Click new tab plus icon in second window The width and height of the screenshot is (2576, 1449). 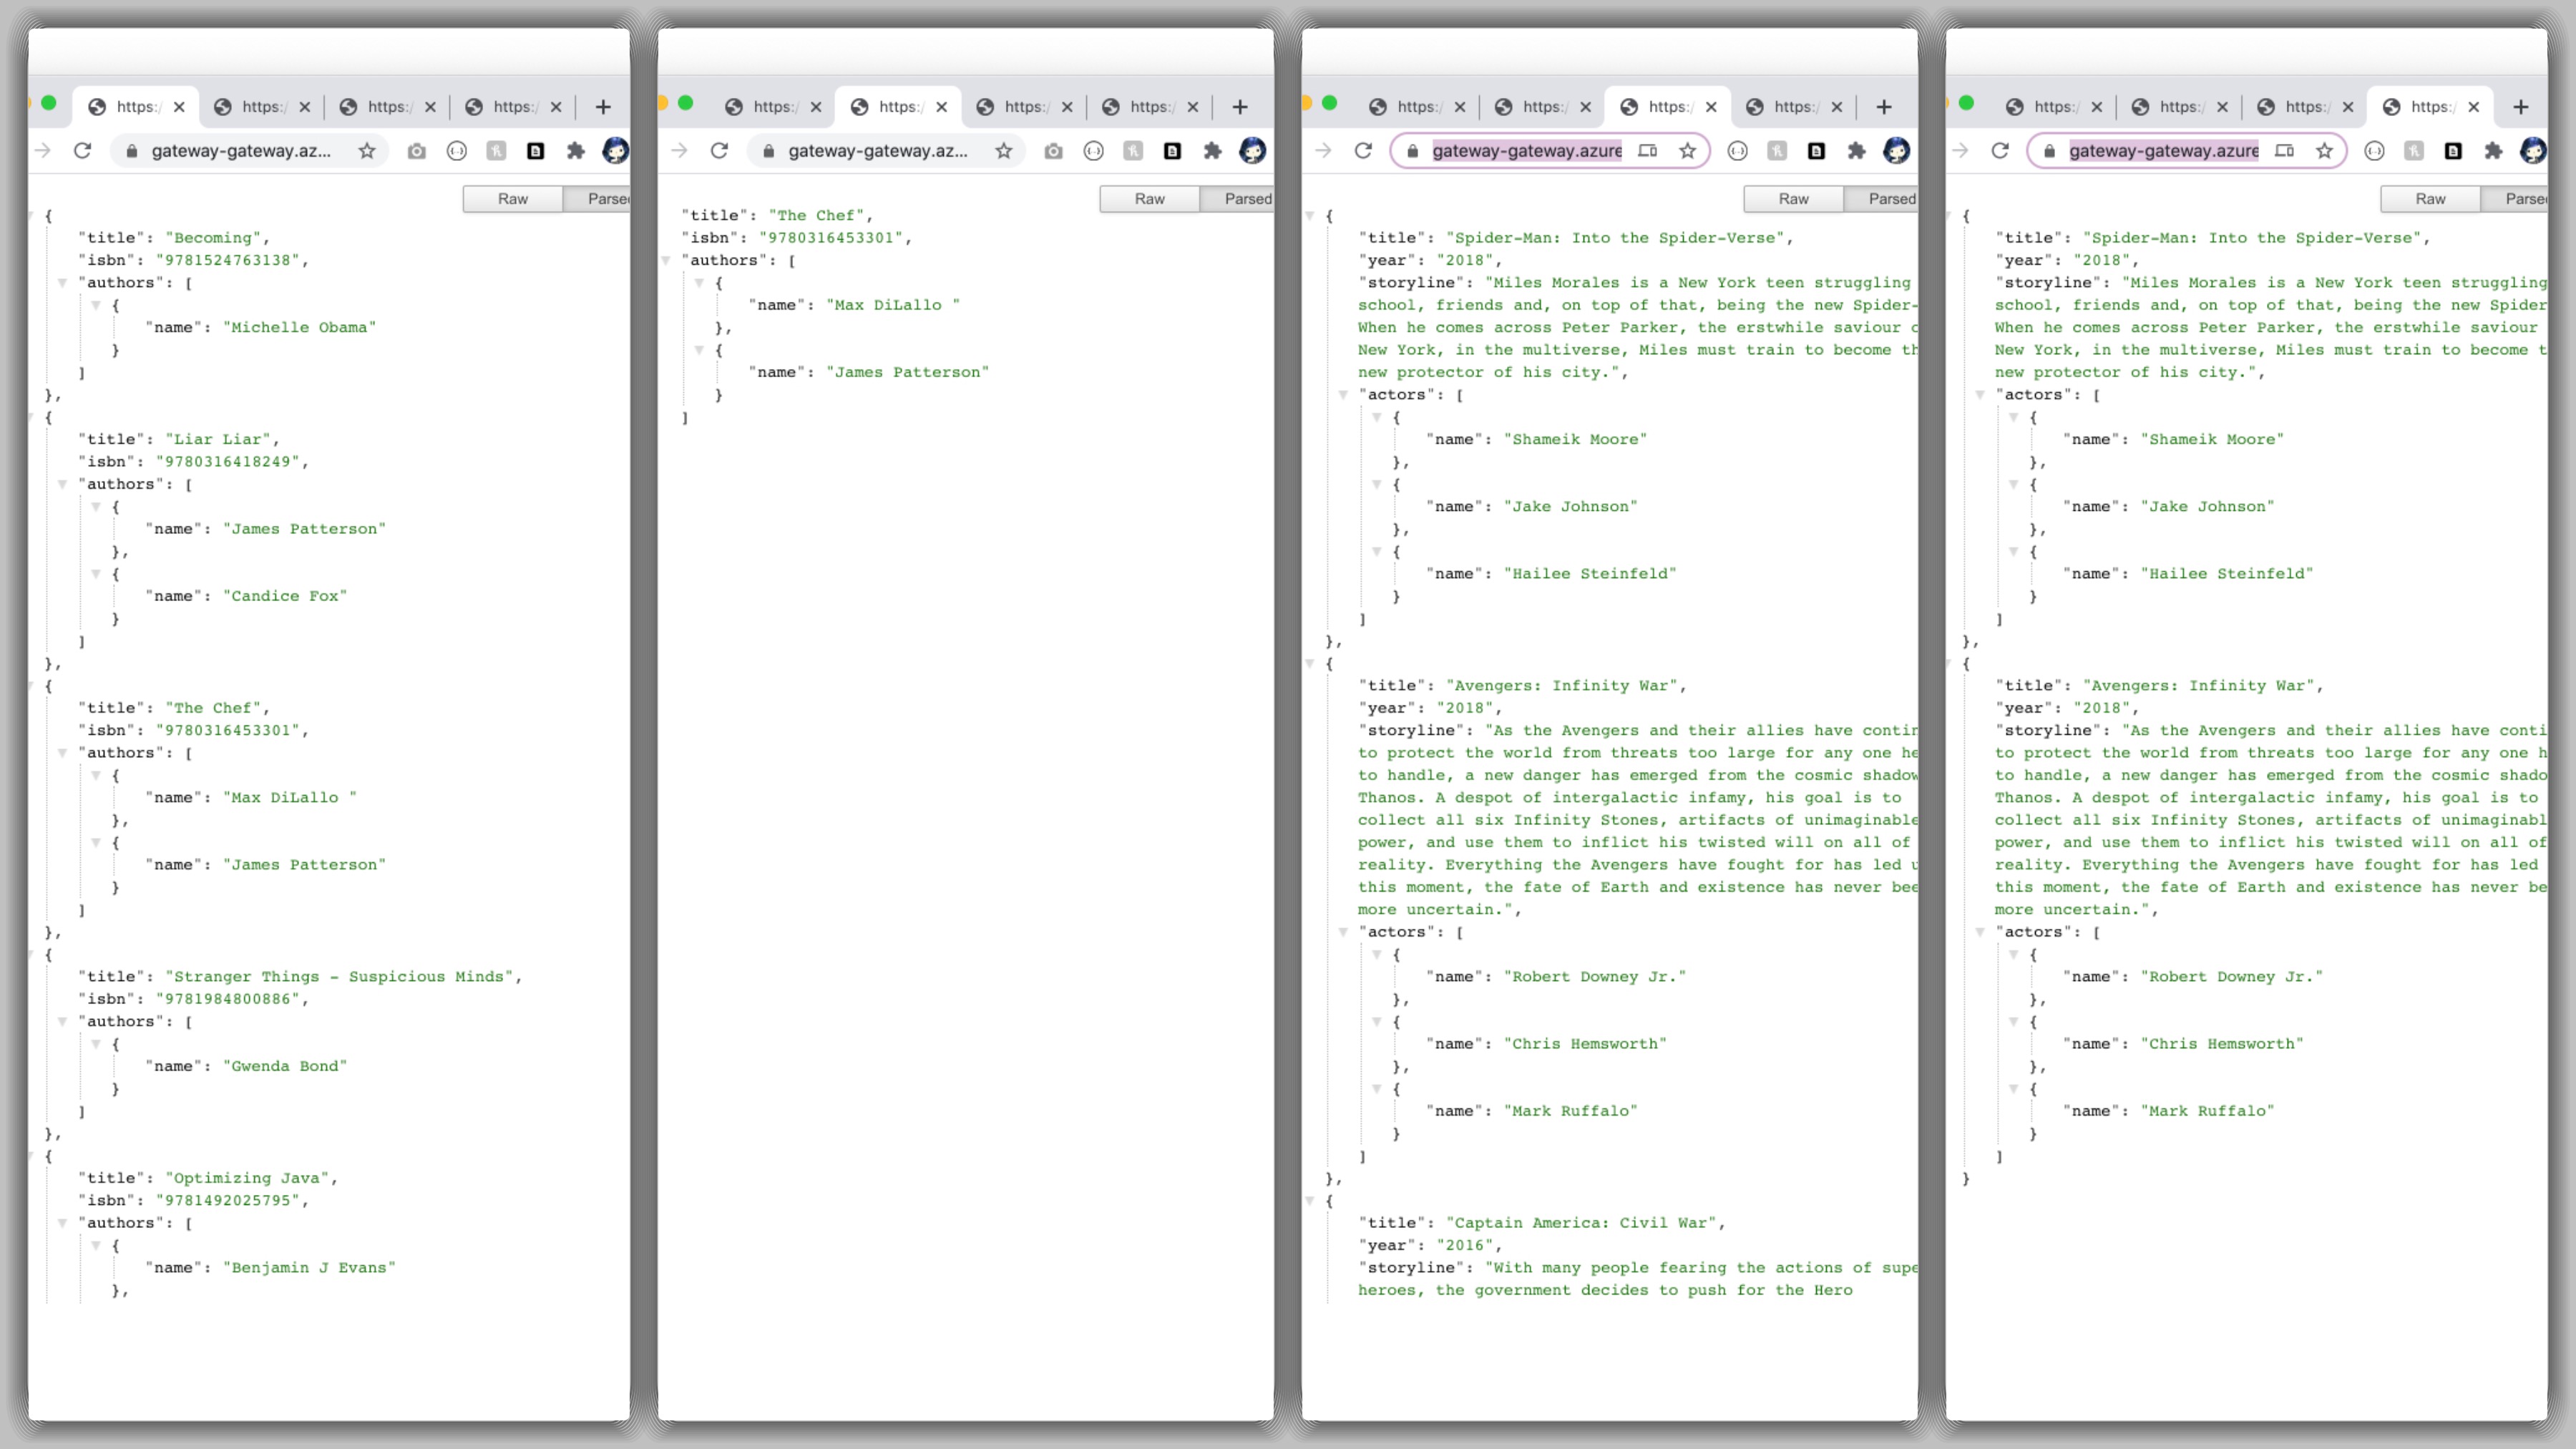coord(1240,107)
